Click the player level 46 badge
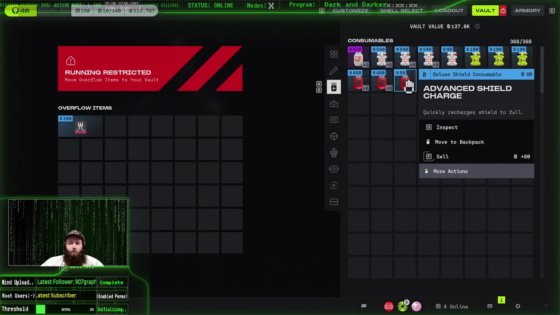 [21, 10]
